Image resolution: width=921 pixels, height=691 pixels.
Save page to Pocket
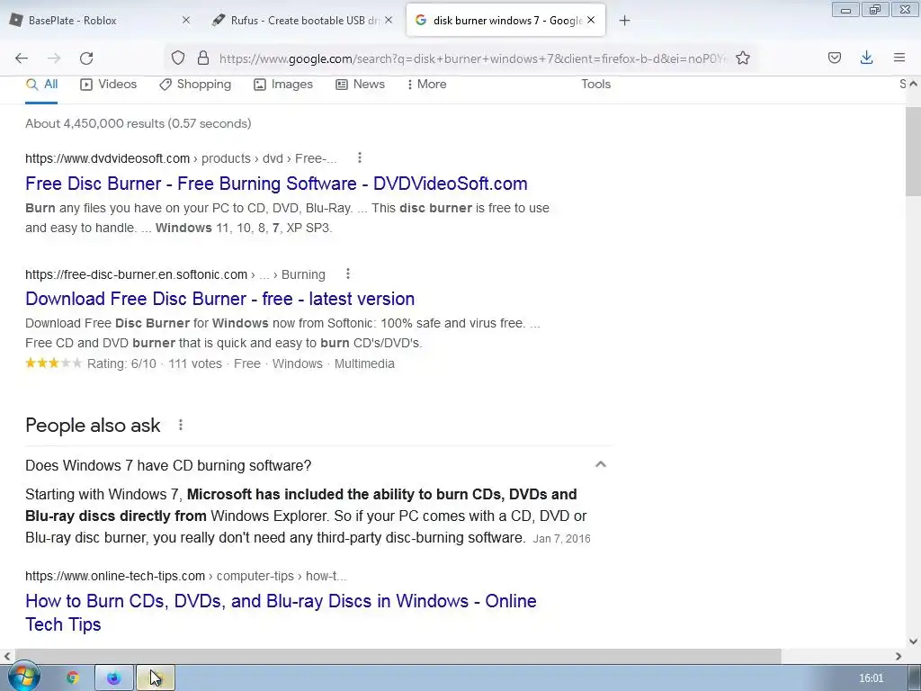click(835, 58)
